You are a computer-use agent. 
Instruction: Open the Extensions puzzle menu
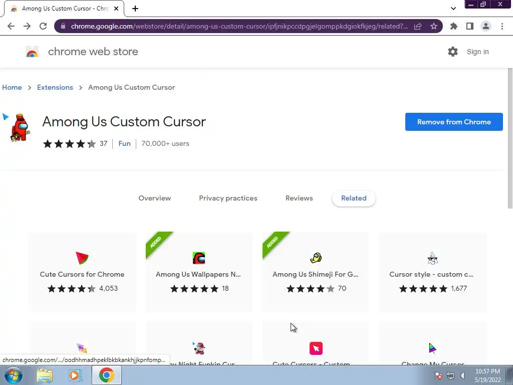[454, 26]
